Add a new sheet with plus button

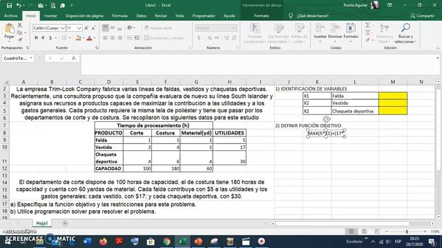65,223
